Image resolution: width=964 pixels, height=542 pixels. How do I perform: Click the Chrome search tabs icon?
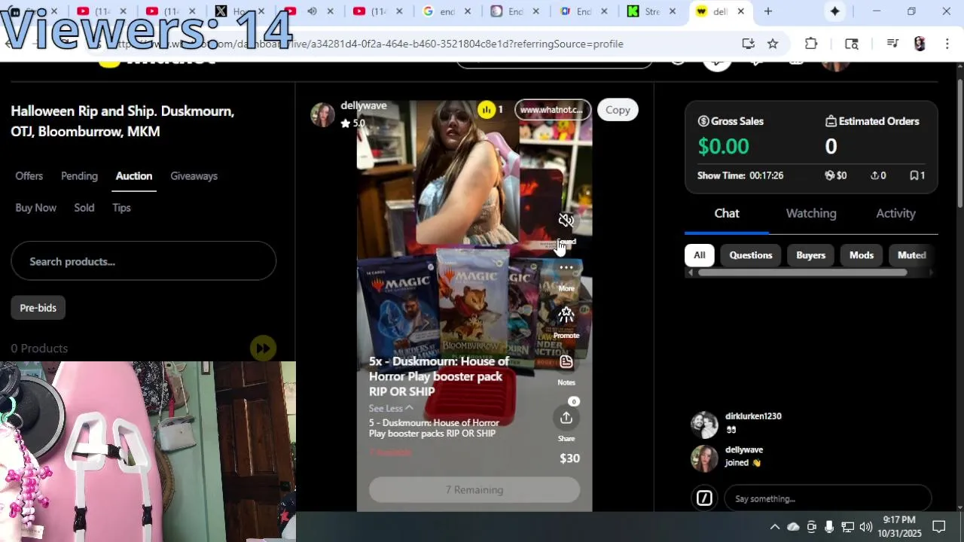tap(852, 44)
